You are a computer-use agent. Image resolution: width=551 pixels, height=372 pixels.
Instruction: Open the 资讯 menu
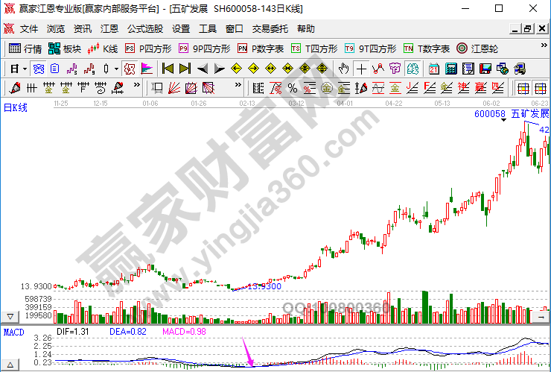82,28
